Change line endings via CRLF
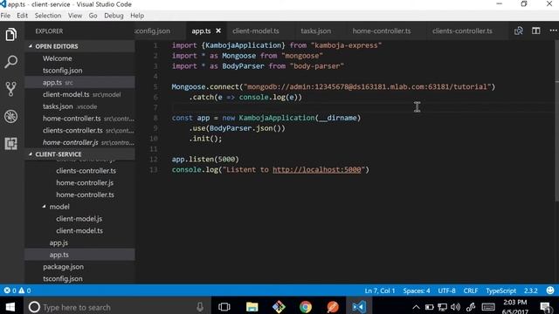Image resolution: width=559 pixels, height=314 pixels. click(471, 290)
